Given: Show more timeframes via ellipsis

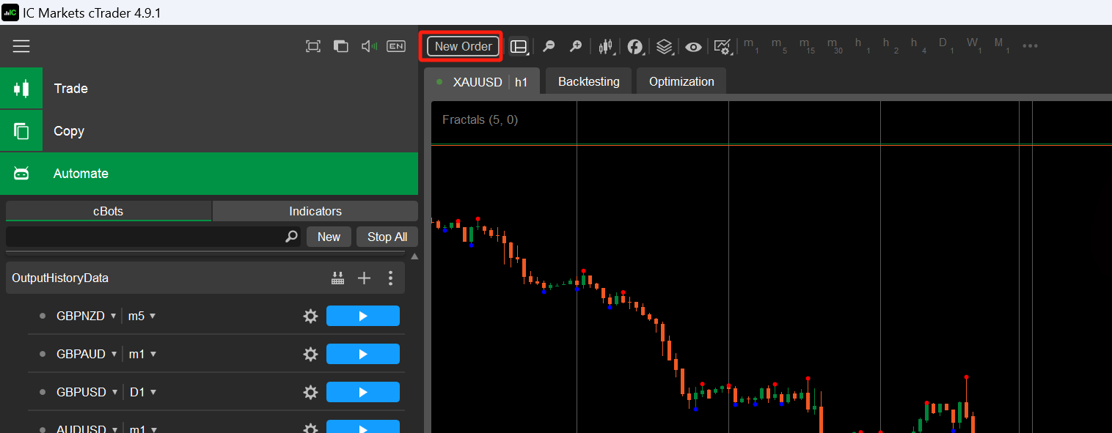Looking at the screenshot, I should [1030, 46].
